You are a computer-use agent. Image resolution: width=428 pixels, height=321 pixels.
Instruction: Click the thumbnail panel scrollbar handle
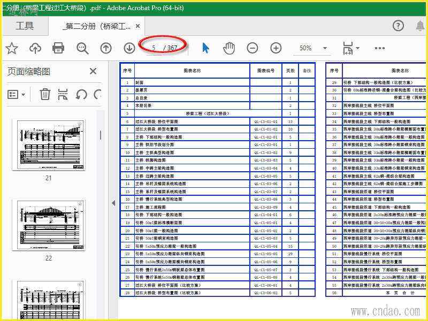coord(101,135)
